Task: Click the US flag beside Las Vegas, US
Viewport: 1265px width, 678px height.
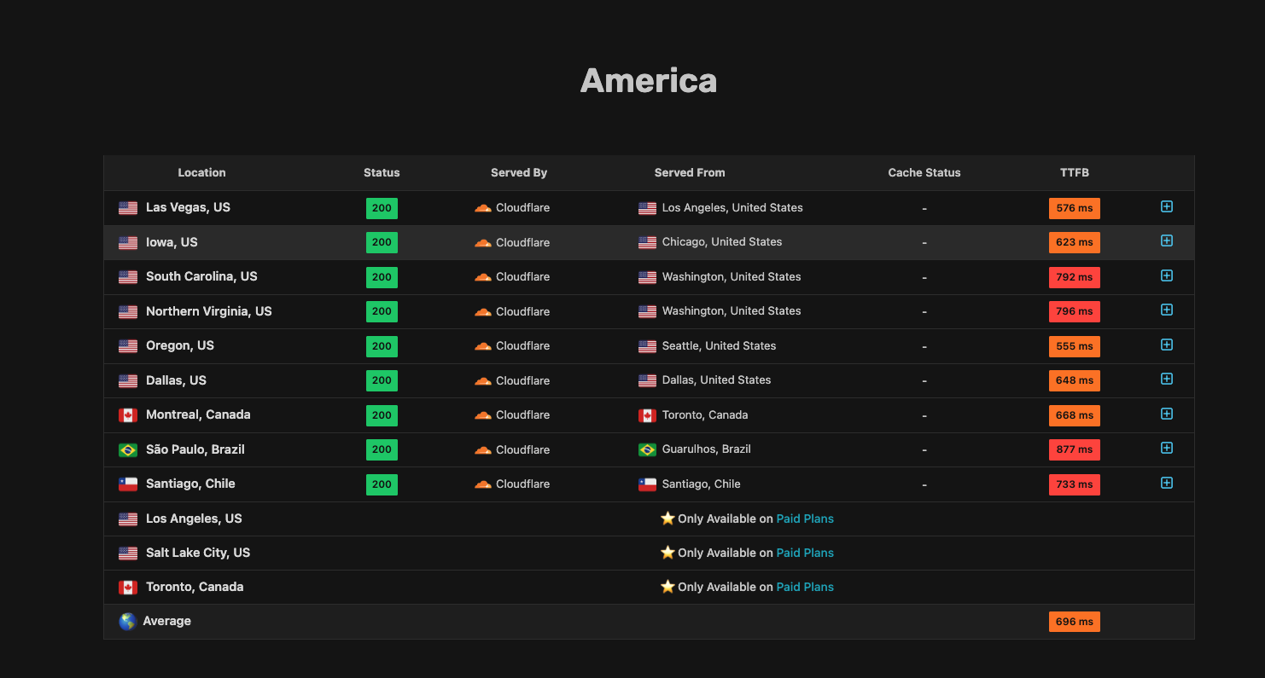Action: [x=128, y=208]
